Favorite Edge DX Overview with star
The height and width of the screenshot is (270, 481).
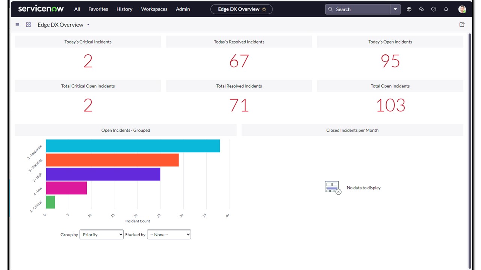264,9
